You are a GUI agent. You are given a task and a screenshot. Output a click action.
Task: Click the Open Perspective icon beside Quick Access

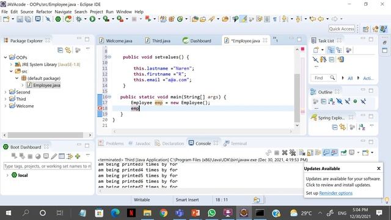pos(366,29)
